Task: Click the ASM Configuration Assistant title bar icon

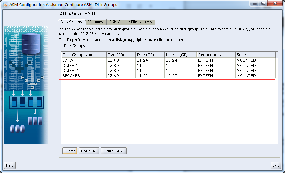Action: coord(5,5)
